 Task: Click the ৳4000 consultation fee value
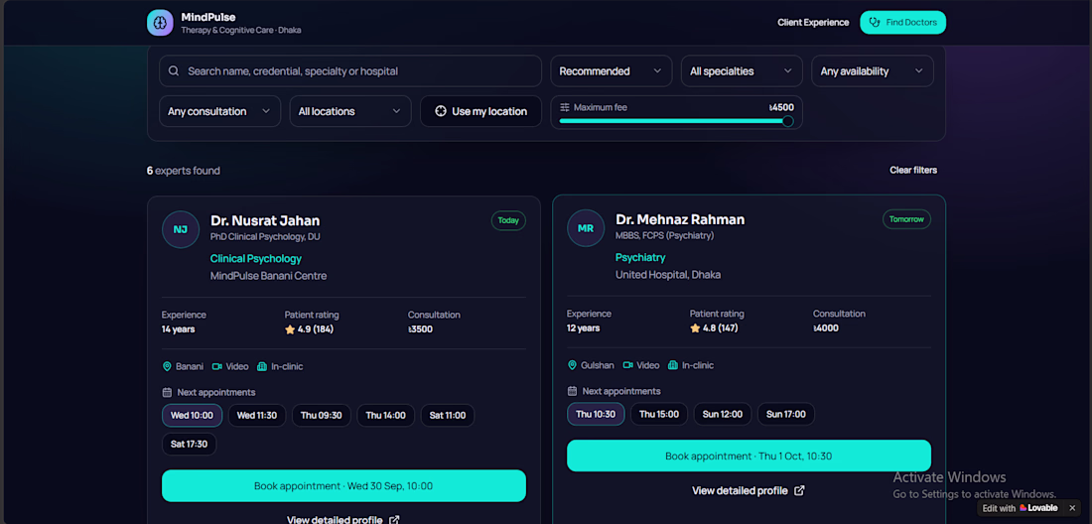[825, 327]
